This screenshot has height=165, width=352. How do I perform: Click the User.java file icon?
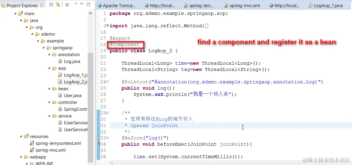60,96
